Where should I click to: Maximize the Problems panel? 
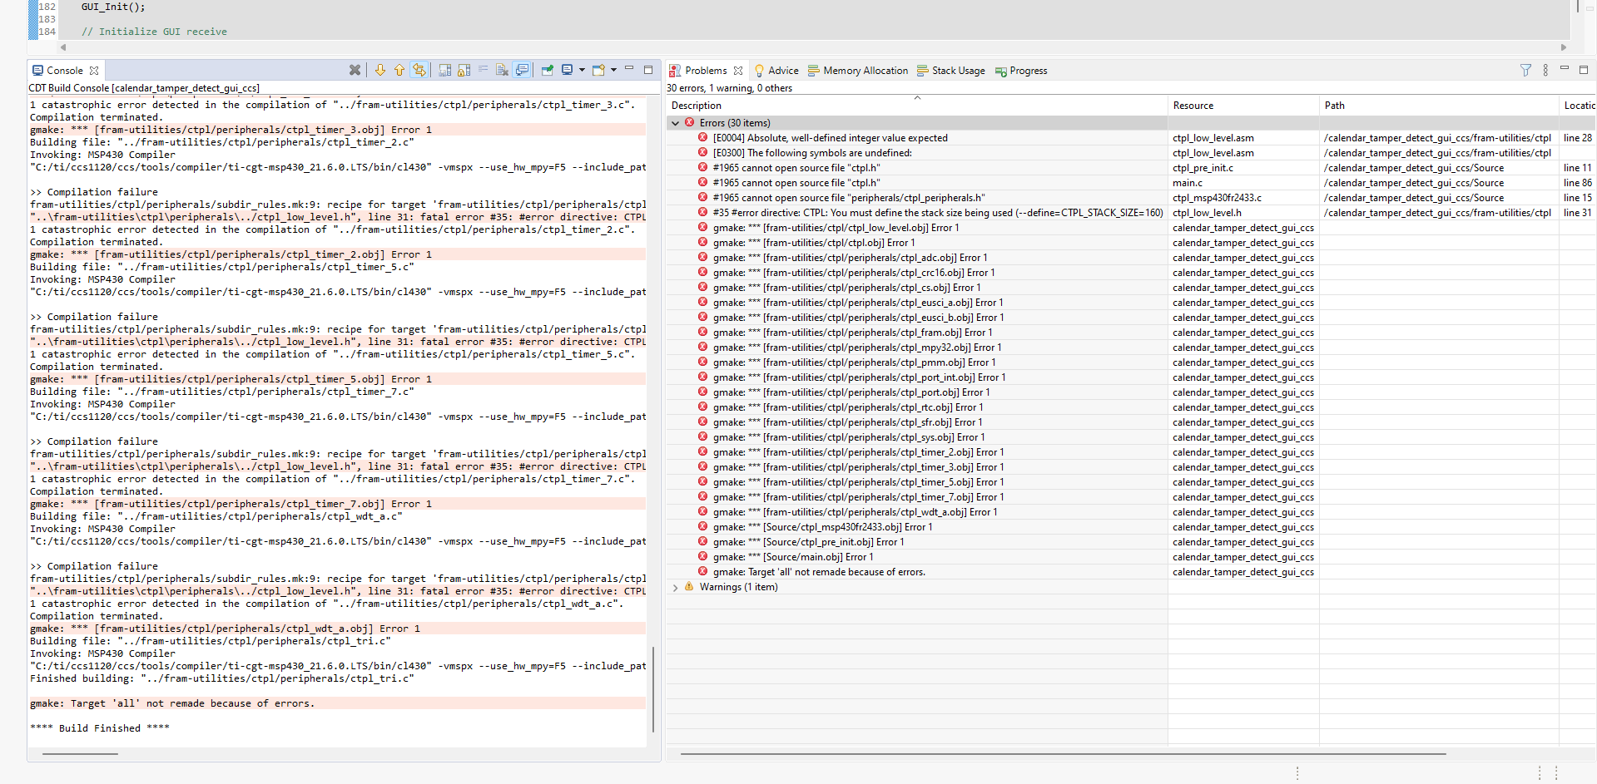tap(1584, 70)
